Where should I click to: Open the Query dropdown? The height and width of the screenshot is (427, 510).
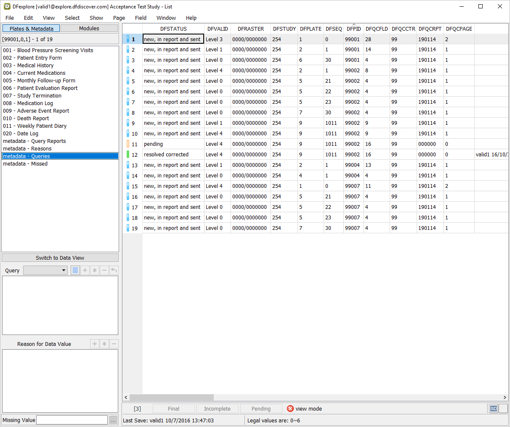click(45, 270)
